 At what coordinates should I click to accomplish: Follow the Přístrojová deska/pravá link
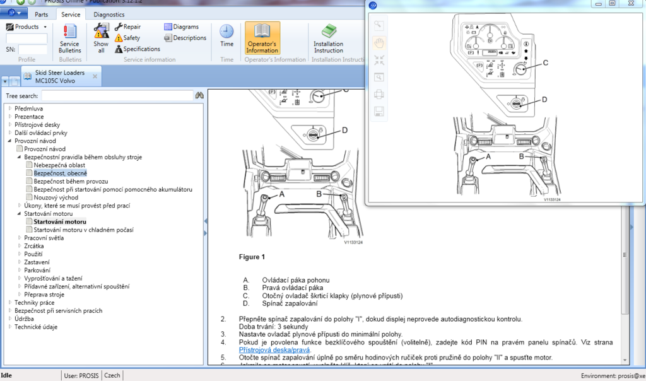coord(274,349)
